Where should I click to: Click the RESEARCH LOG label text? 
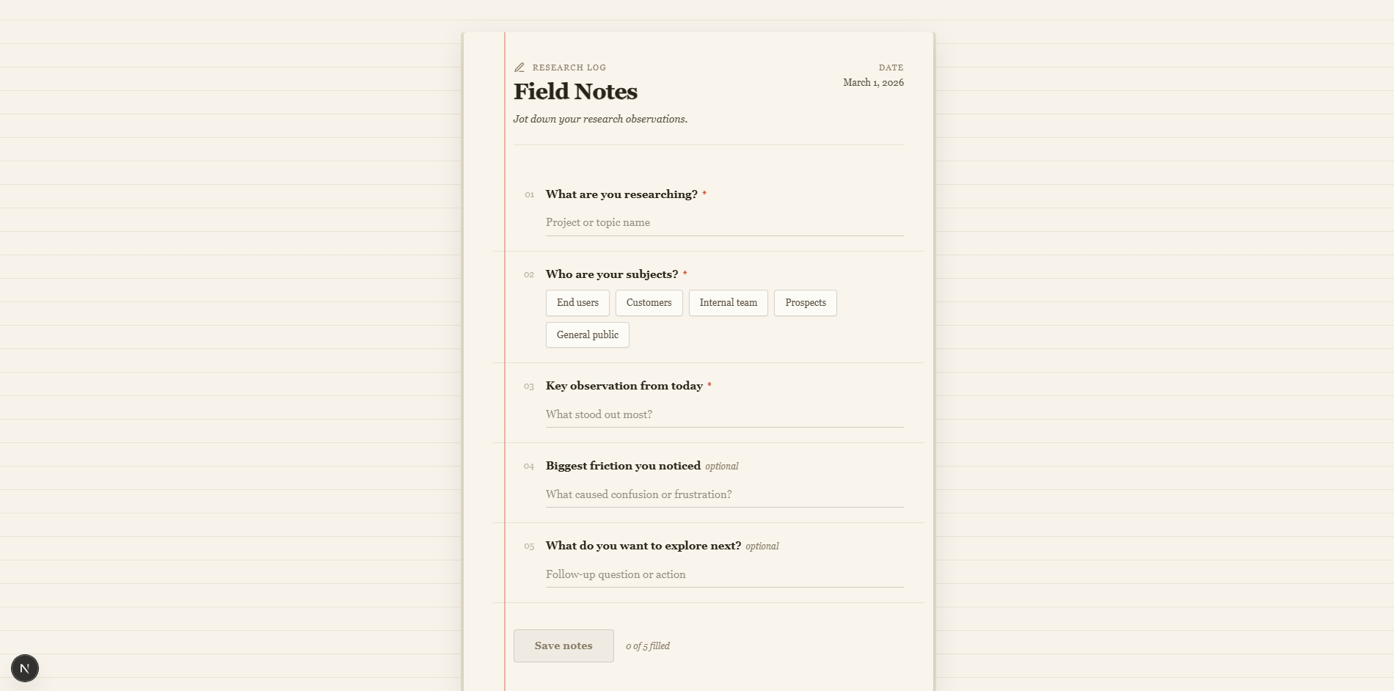[569, 67]
